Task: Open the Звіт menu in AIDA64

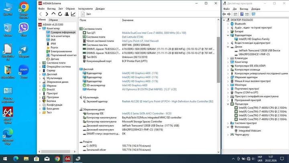Action: coord(61,9)
